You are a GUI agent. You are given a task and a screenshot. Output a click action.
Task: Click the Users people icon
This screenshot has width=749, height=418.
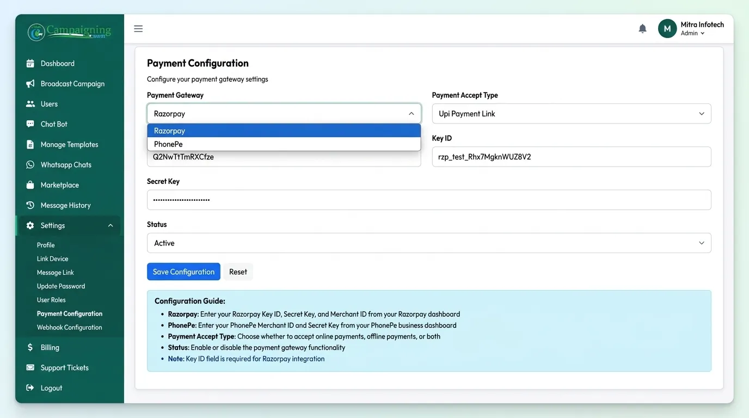point(30,104)
